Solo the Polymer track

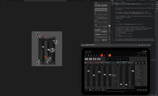pos(102,84)
